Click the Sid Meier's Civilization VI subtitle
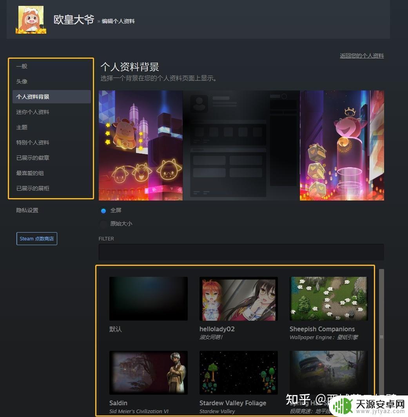Viewport: 408px width, 417px height. click(139, 411)
